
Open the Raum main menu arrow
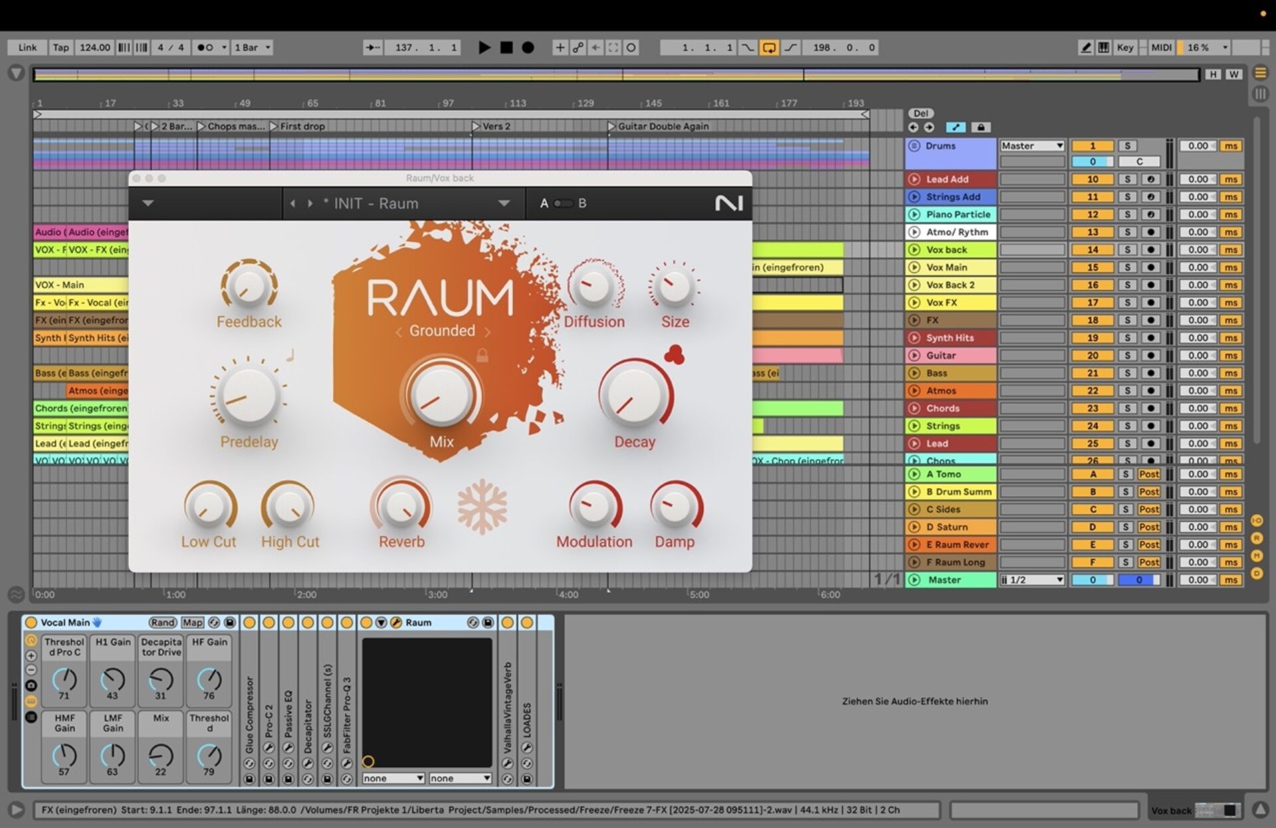[148, 203]
